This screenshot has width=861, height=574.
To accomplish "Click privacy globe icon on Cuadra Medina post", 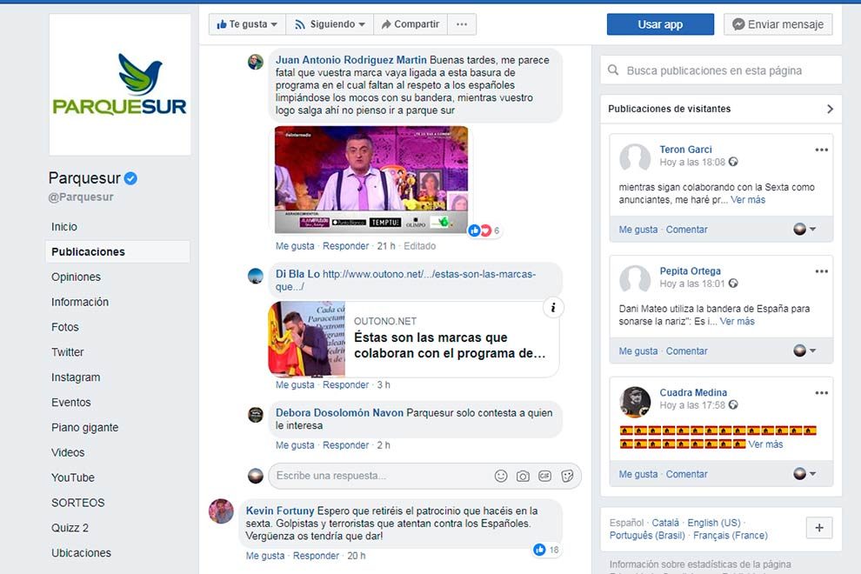I will pos(733,404).
